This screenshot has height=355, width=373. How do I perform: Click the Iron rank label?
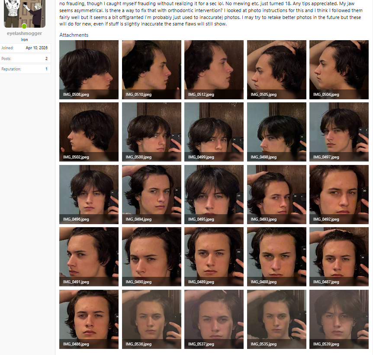(24, 40)
